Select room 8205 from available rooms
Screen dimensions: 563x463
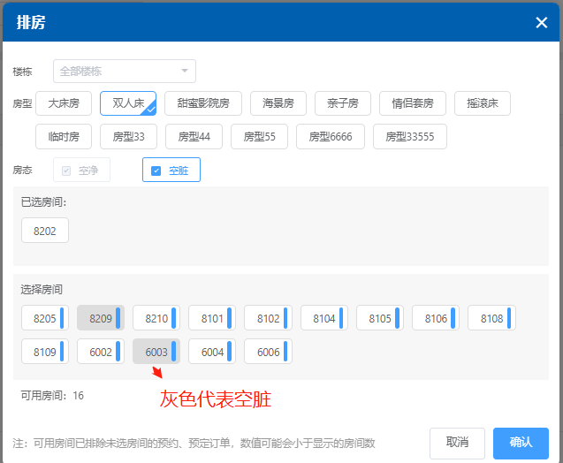45,318
